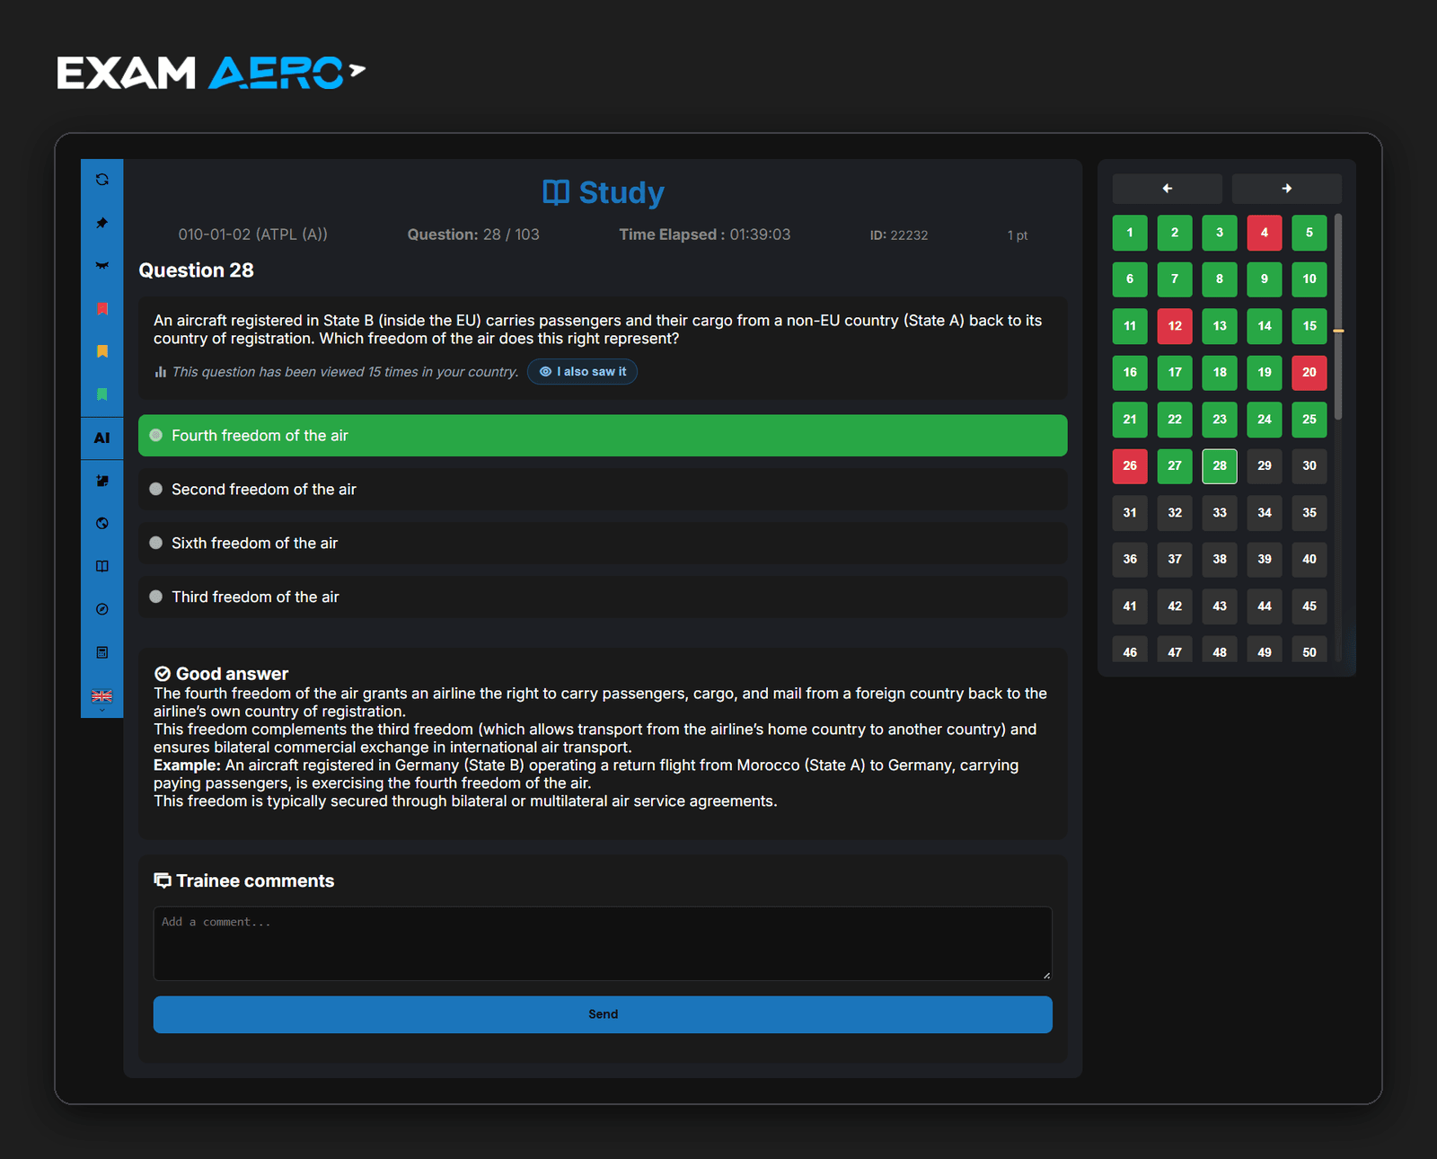Click the '010-01-02 (ATPL (A))' label

(253, 234)
